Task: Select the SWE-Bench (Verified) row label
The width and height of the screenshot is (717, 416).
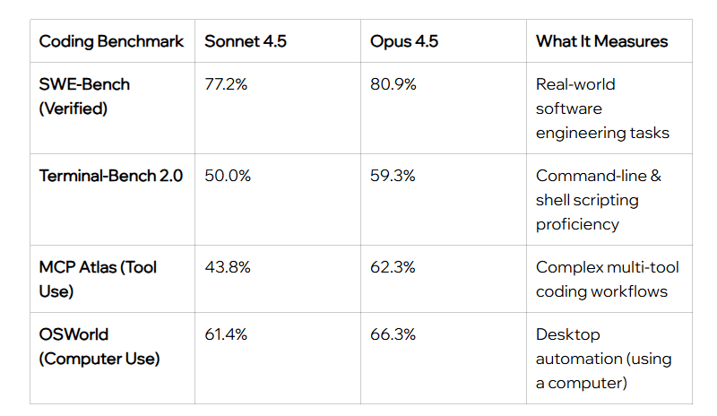Action: click(85, 96)
